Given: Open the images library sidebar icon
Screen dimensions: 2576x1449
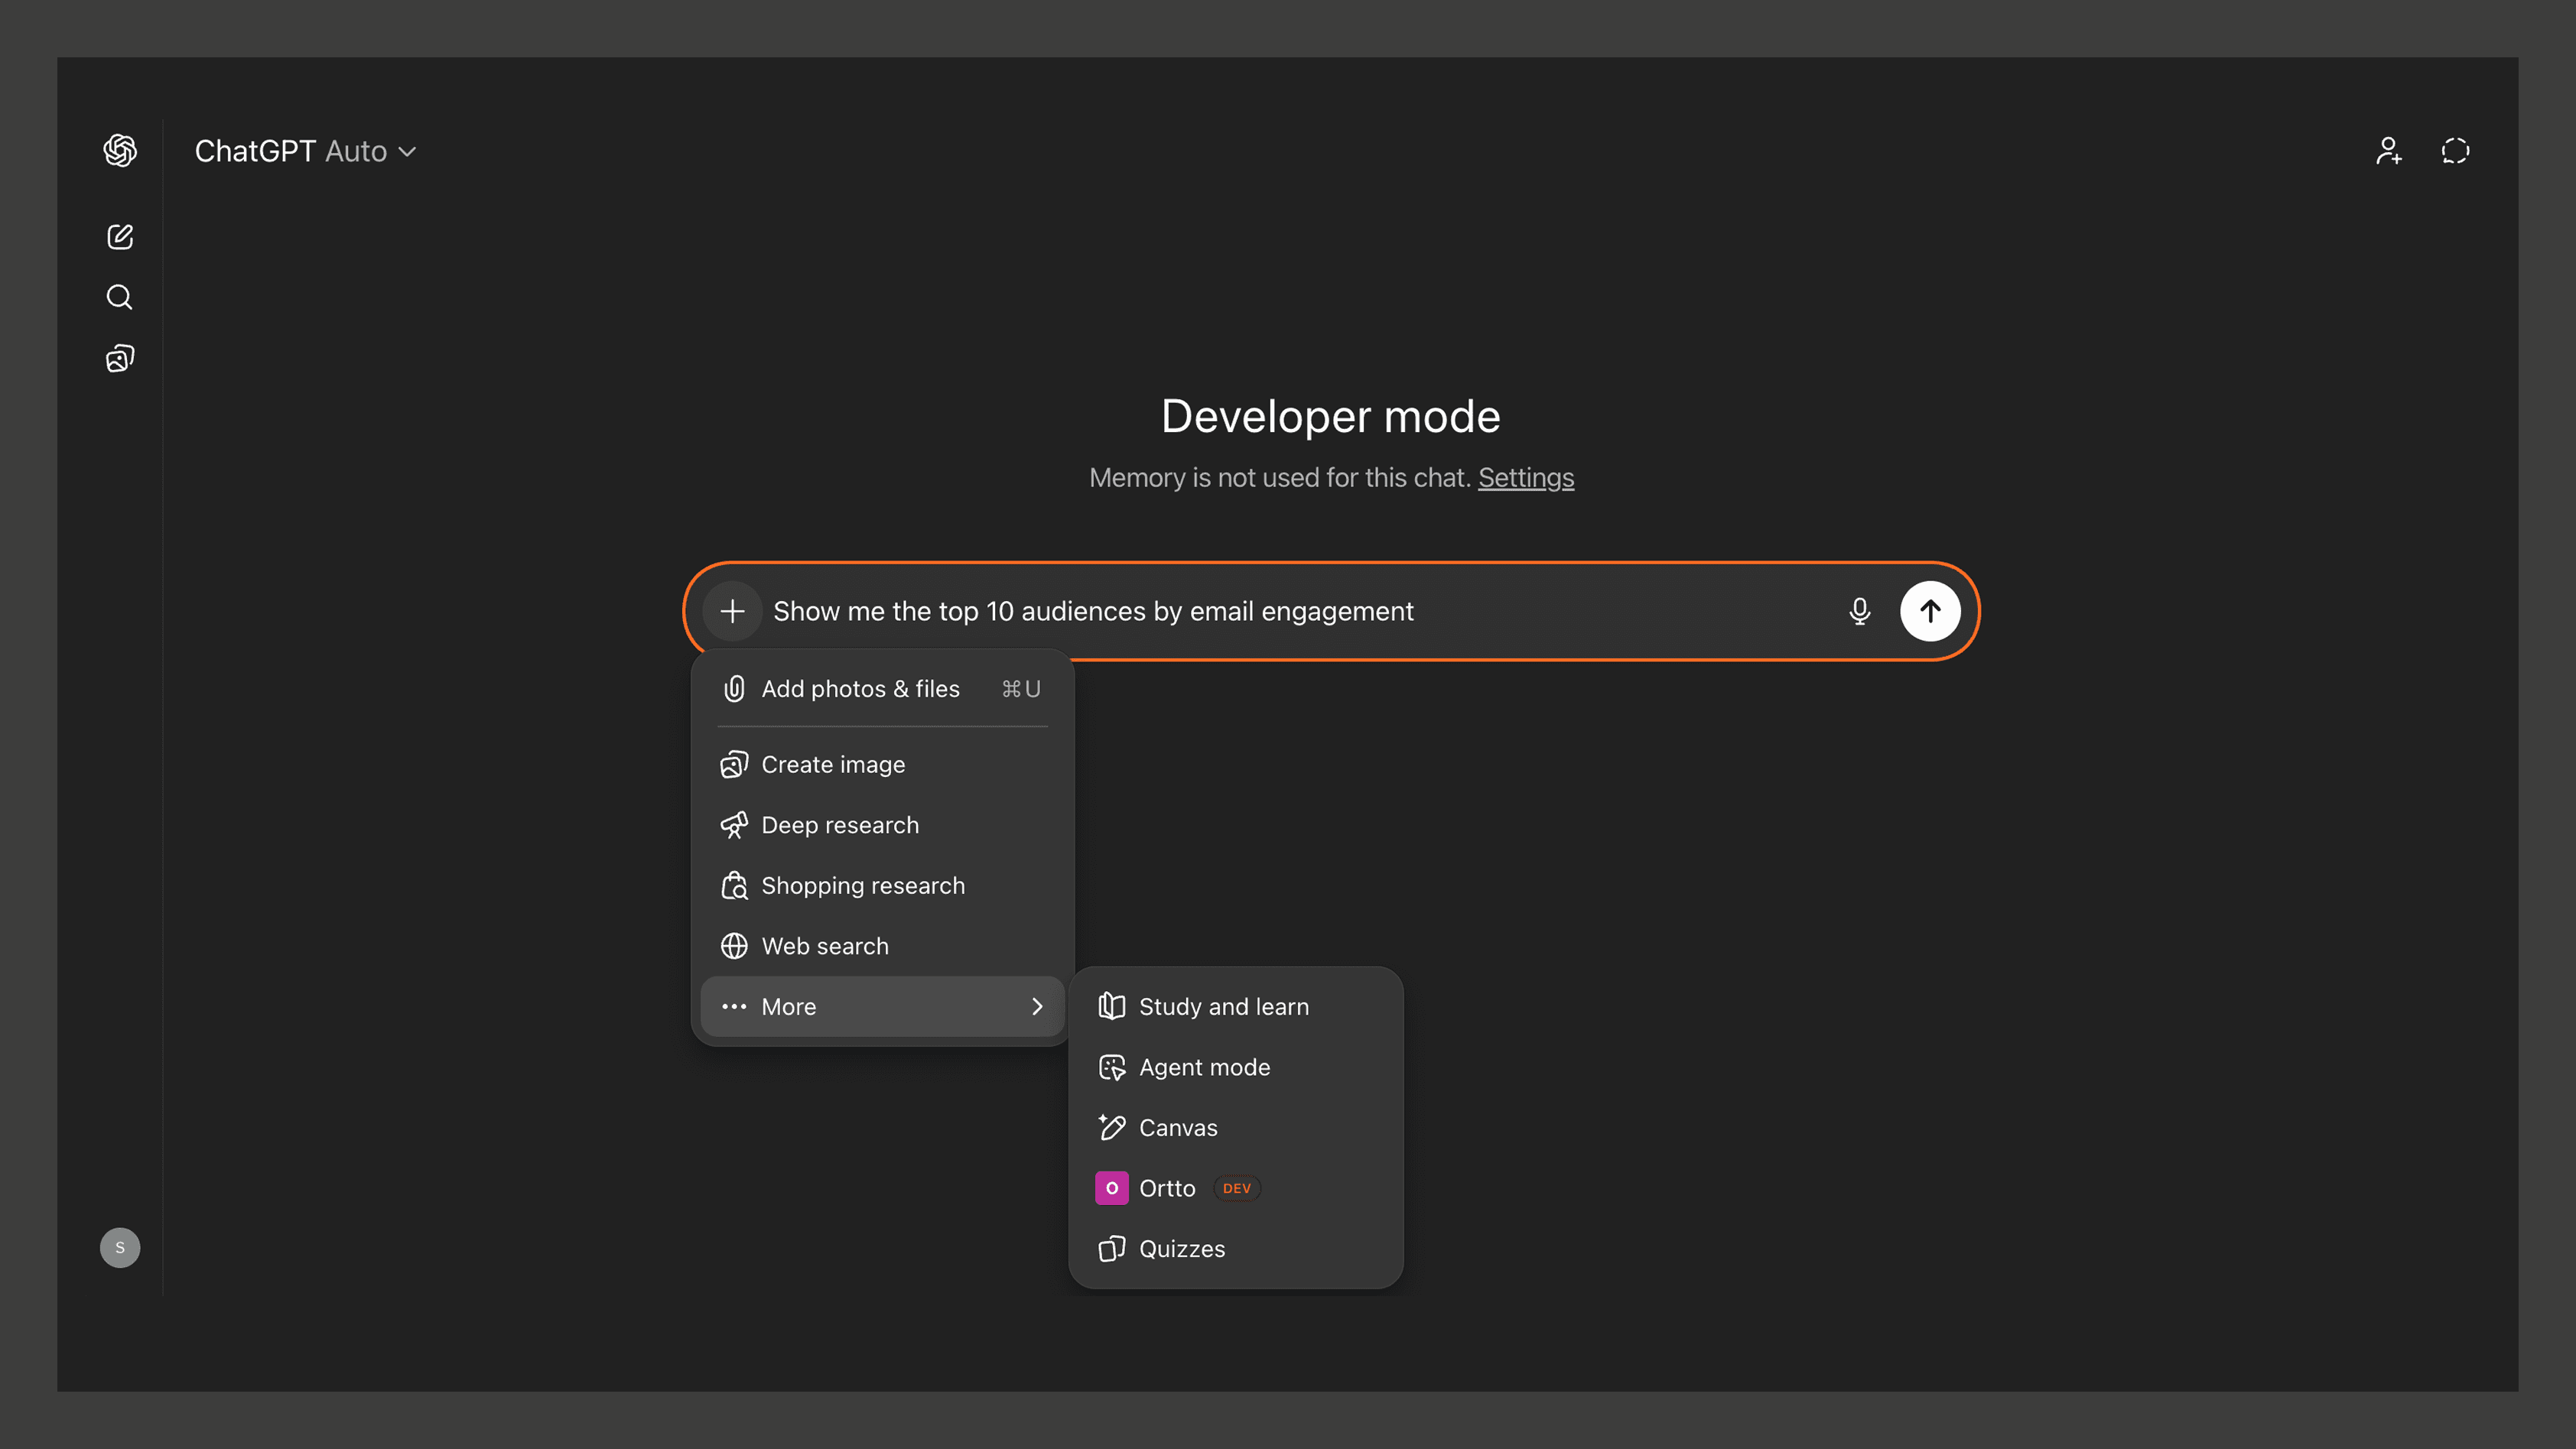Looking at the screenshot, I should 120,358.
